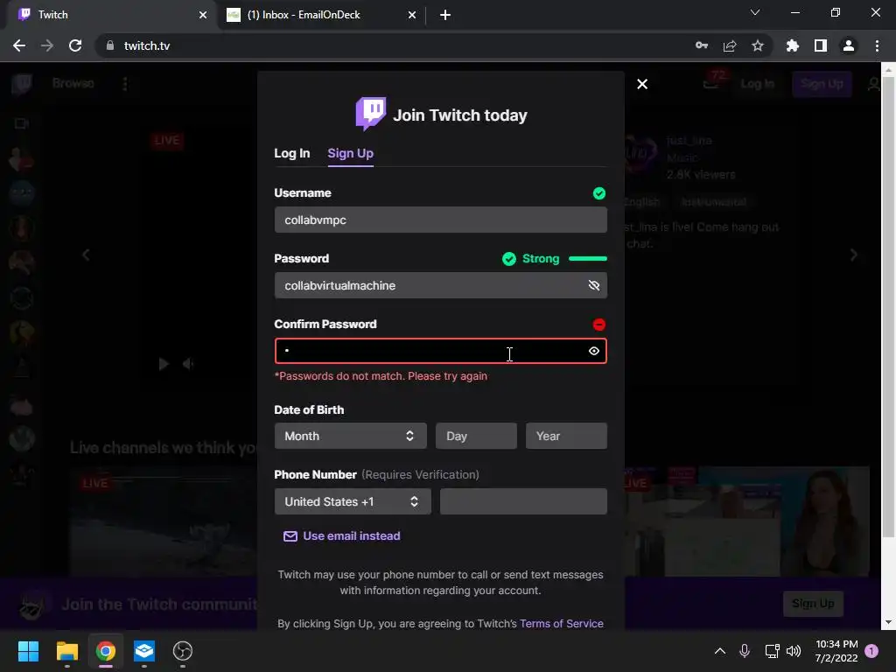Click Sign Up button in bottom banner
The width and height of the screenshot is (896, 672).
813,604
